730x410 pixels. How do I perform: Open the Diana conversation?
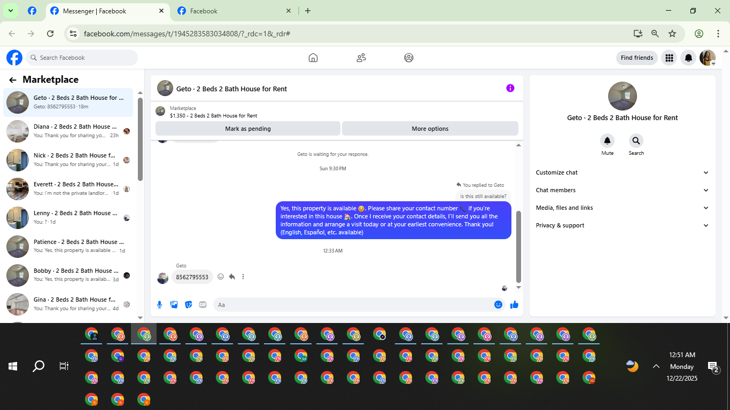(68, 131)
